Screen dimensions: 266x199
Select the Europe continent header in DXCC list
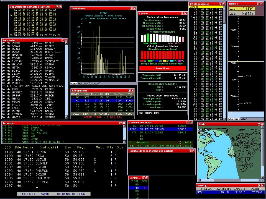coord(205,7)
